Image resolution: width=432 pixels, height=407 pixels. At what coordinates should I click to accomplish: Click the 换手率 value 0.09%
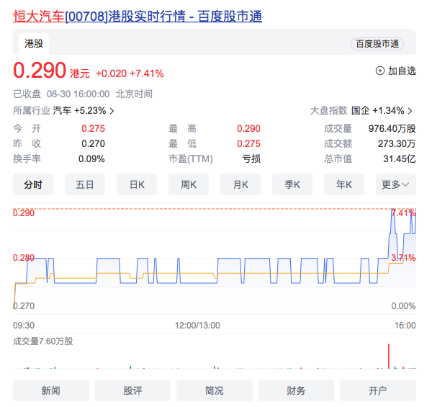pos(91,158)
